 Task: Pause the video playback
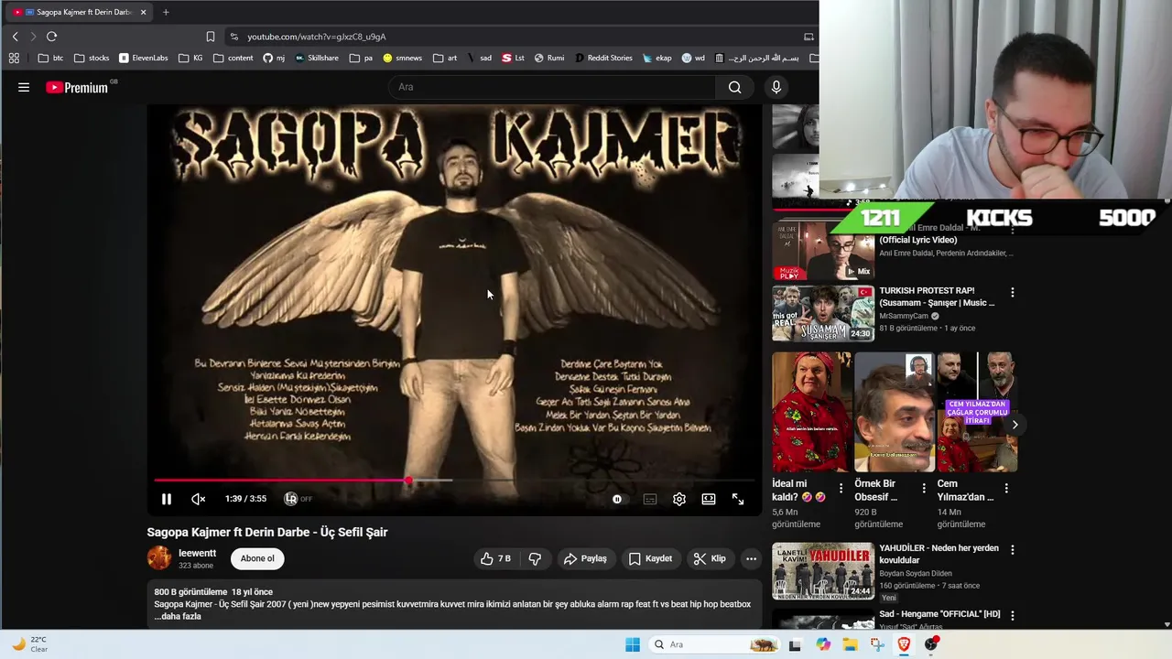166,499
